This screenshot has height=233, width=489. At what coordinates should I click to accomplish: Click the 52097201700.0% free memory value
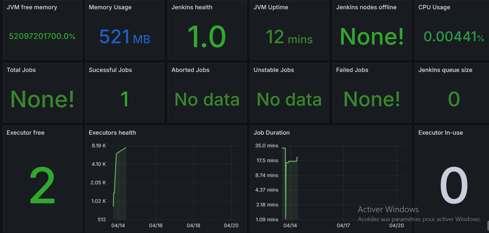point(42,36)
